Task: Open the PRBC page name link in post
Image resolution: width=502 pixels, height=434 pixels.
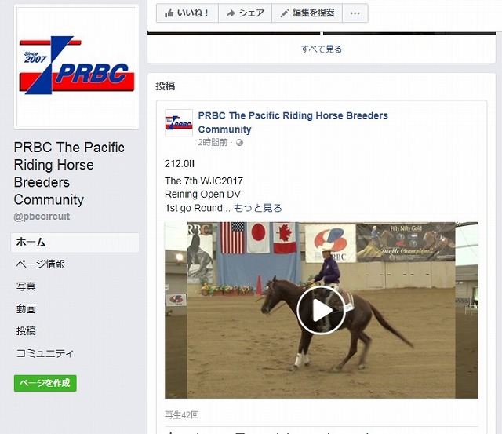Action: point(293,122)
